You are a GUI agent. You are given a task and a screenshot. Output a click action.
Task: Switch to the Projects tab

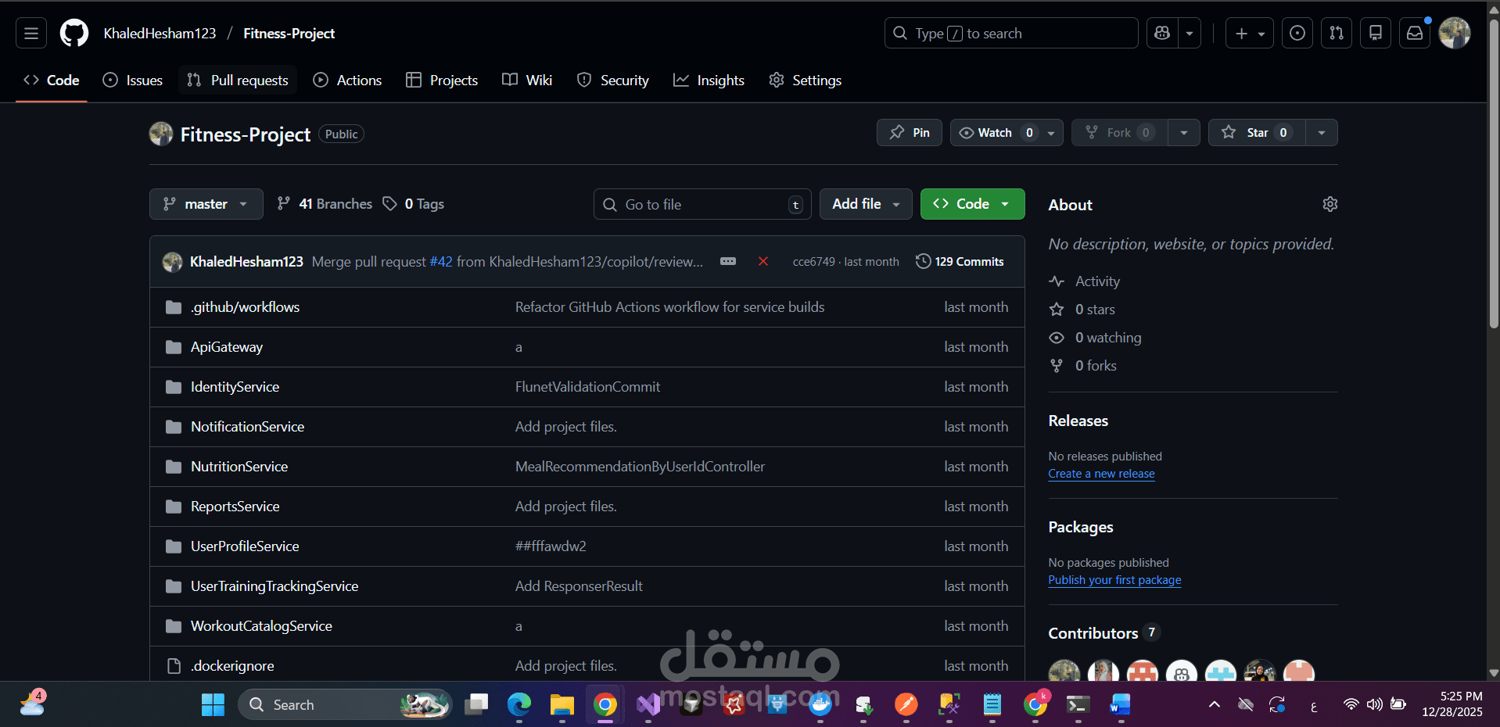click(442, 81)
